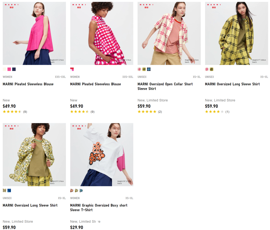The image size is (270, 230).
Task: Choose the cream swatch for first Pleated Blouse
Action: [4, 69]
